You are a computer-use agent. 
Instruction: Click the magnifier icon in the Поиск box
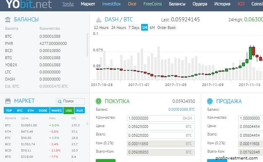[60, 101]
